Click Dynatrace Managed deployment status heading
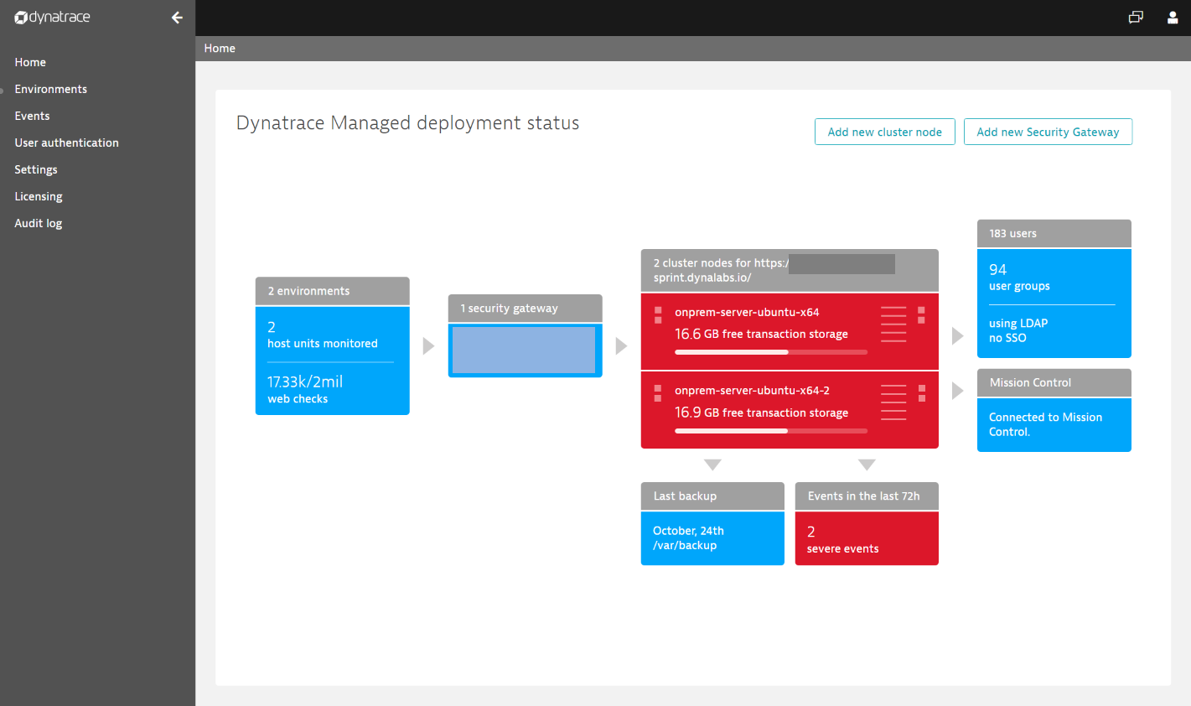The width and height of the screenshot is (1191, 706). pyautogui.click(x=407, y=123)
